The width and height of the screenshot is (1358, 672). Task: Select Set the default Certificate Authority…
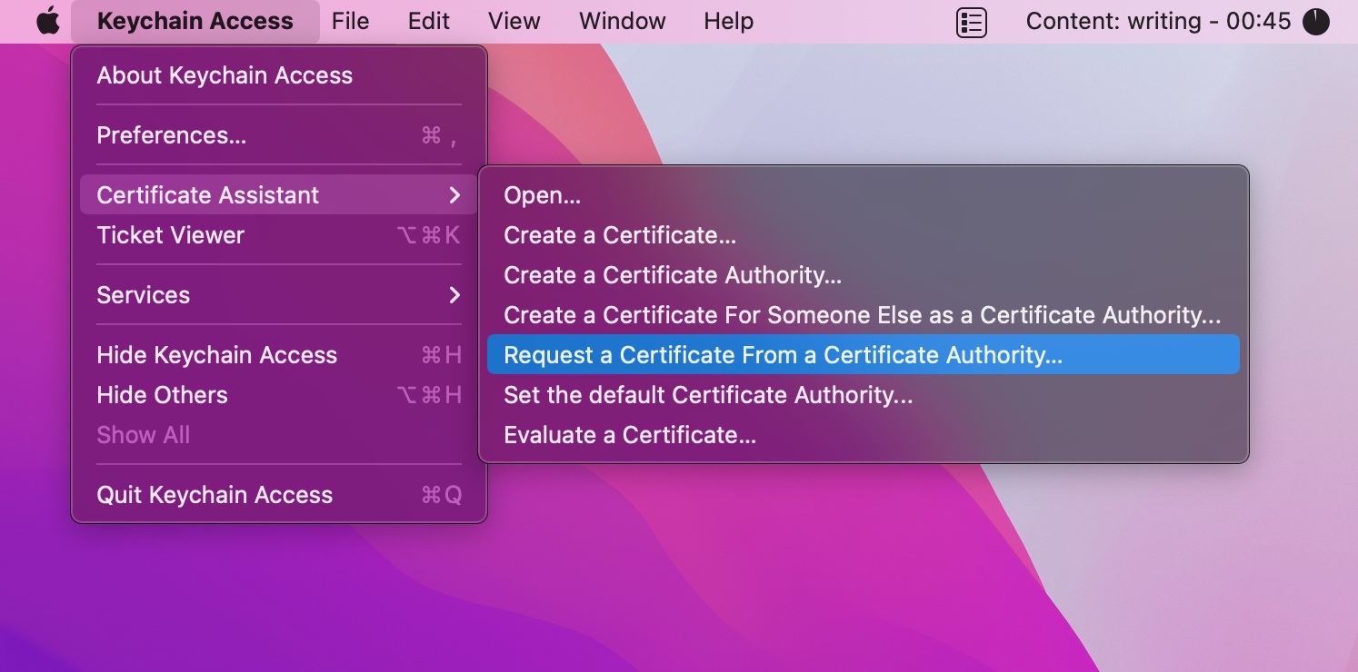[864, 395]
